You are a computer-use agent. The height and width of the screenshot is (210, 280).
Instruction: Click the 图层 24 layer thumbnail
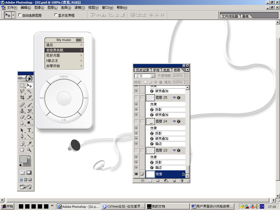150,121
